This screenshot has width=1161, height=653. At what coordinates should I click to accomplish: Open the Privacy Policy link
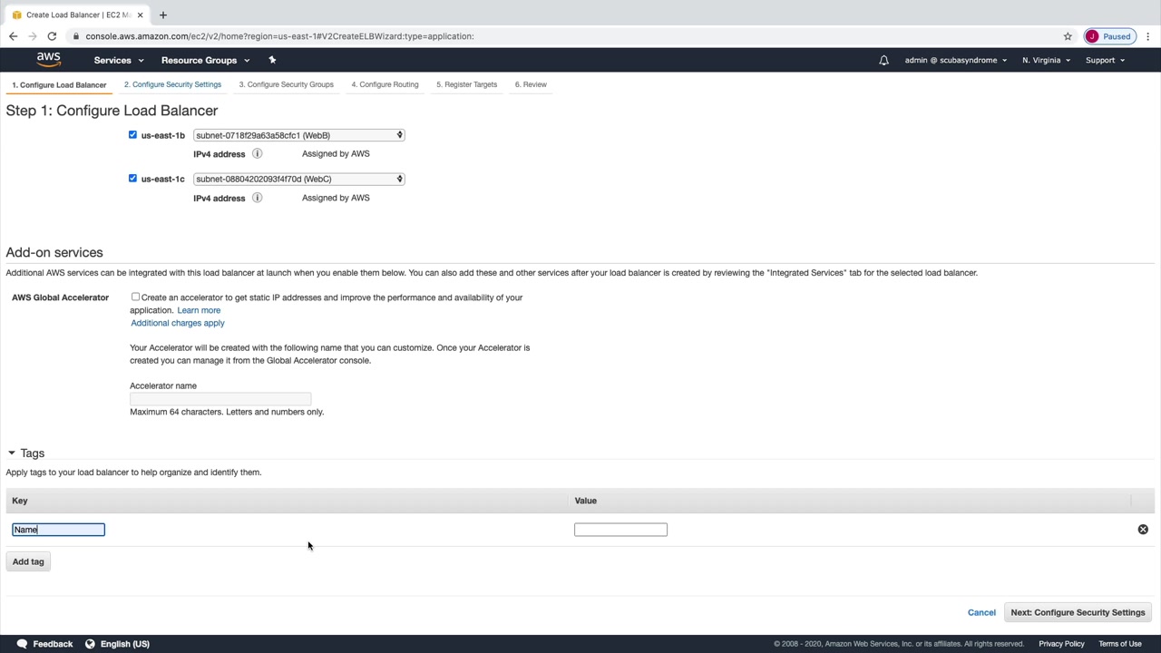coord(1061,644)
